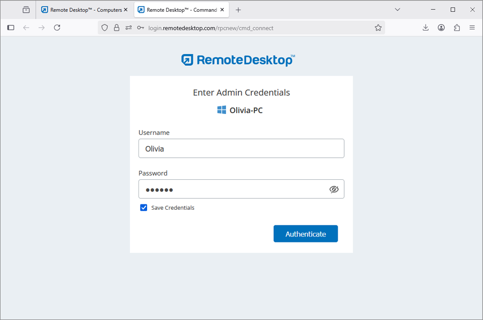
Task: Open a new browser tab
Action: [238, 10]
